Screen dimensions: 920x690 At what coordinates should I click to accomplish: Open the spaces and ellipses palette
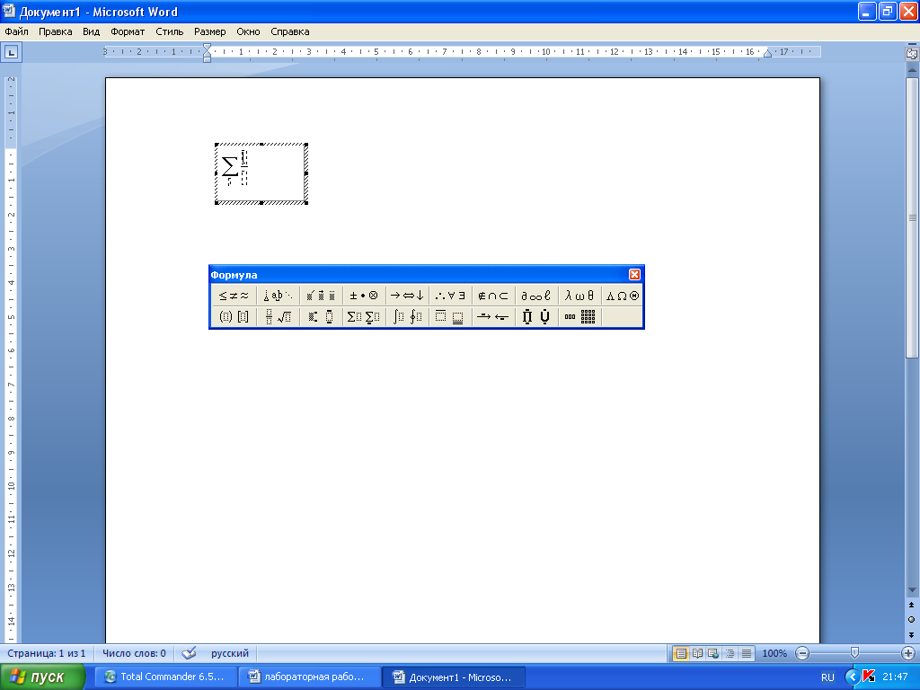click(279, 296)
